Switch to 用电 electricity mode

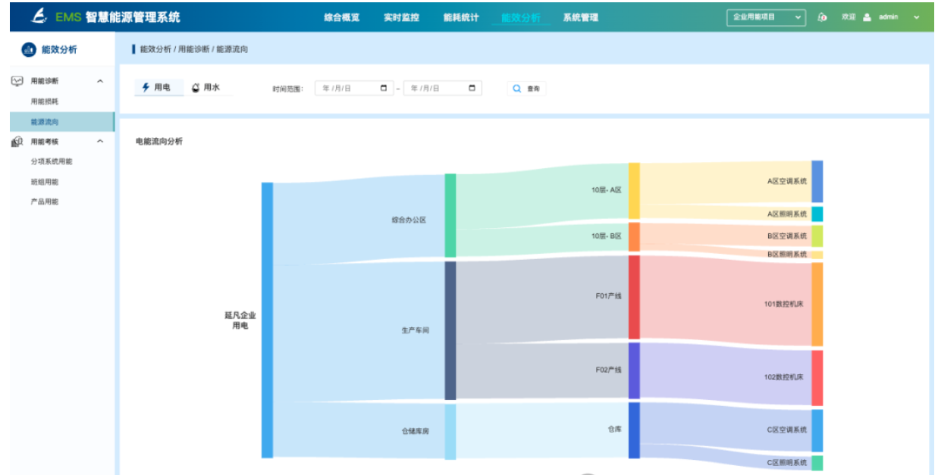tap(157, 88)
